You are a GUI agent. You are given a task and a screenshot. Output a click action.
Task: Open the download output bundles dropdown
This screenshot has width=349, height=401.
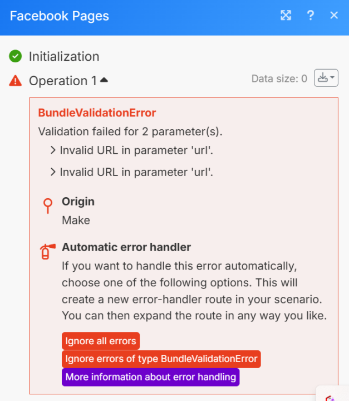click(326, 78)
